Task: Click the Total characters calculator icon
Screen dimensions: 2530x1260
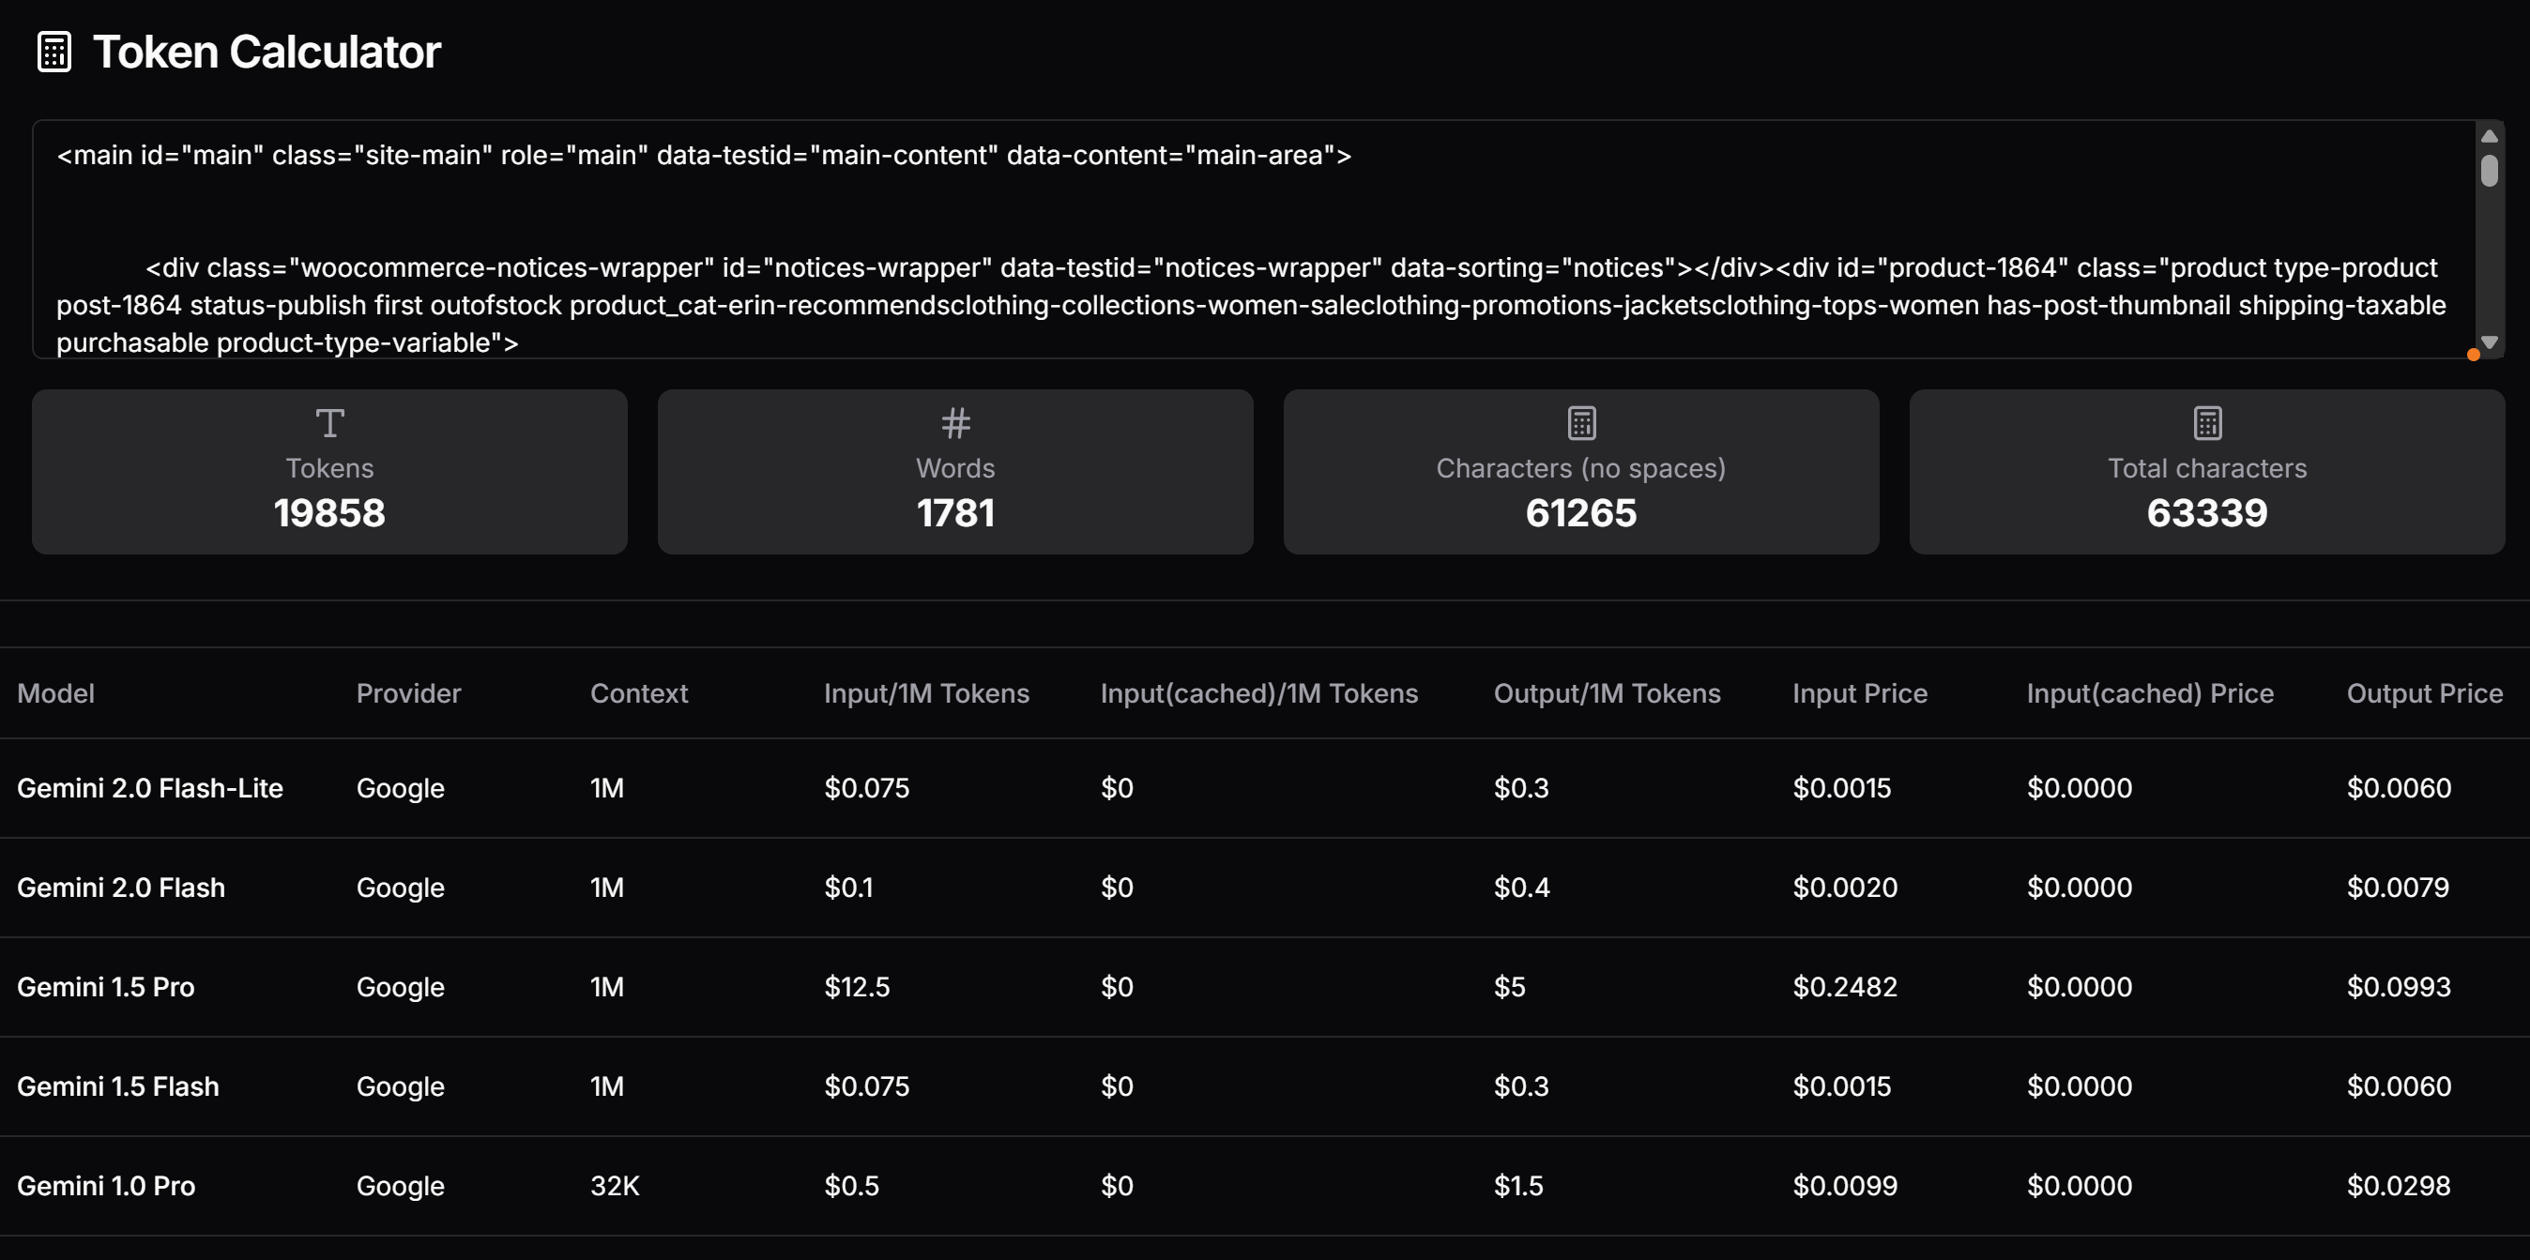Action: coord(2206,422)
